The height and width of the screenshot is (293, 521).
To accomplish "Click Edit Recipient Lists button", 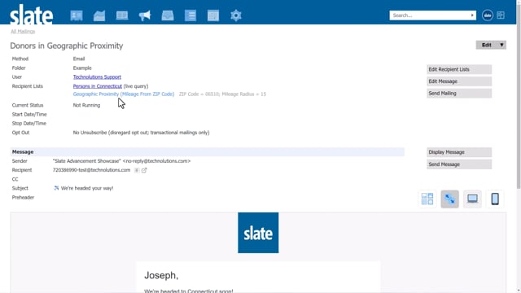I will pos(459,69).
